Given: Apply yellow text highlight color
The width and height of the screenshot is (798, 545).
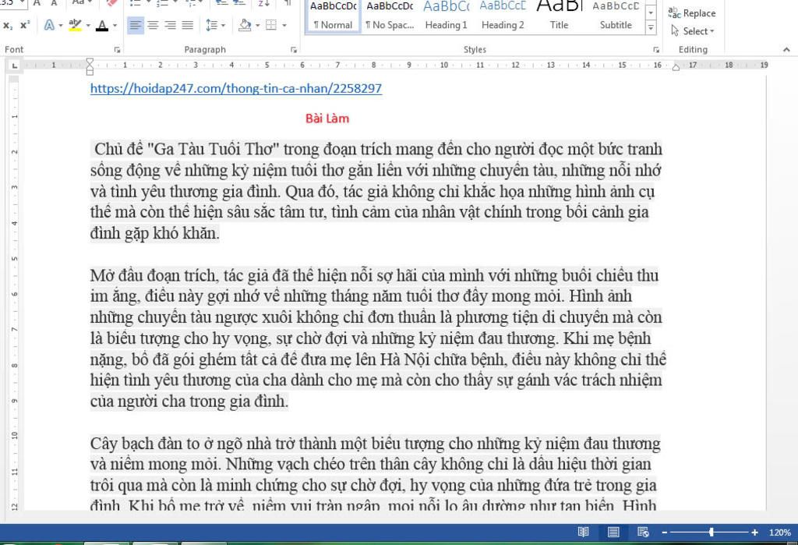Looking at the screenshot, I should point(74,25).
